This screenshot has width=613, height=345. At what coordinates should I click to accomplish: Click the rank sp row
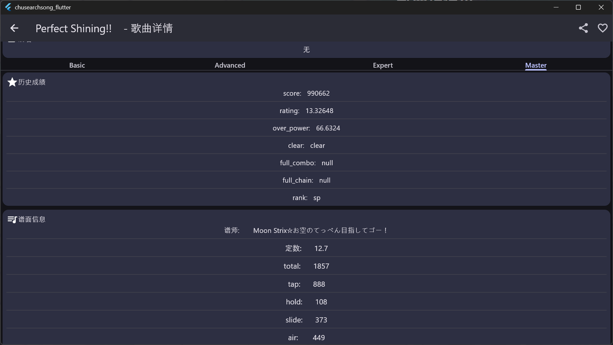306,198
